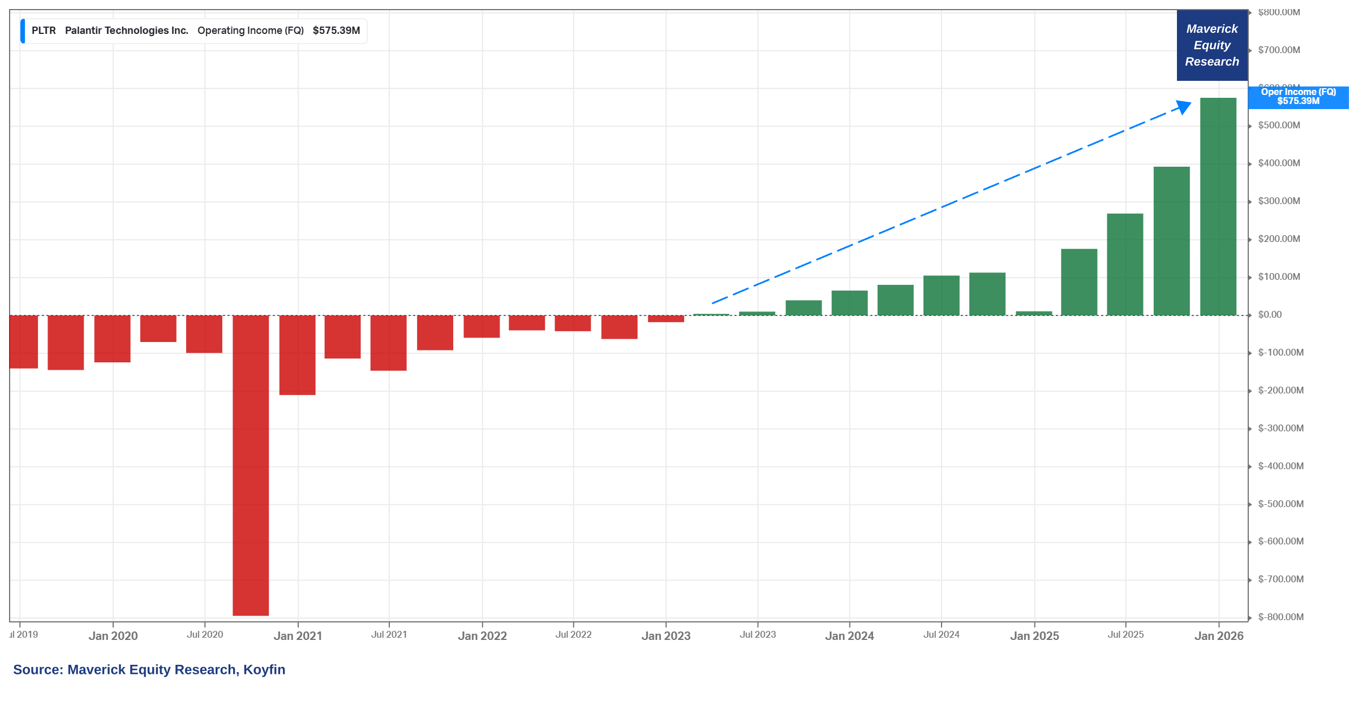Click the blue Oper Income (FQ) $575.39M tag
1358x701 pixels.
pos(1297,97)
